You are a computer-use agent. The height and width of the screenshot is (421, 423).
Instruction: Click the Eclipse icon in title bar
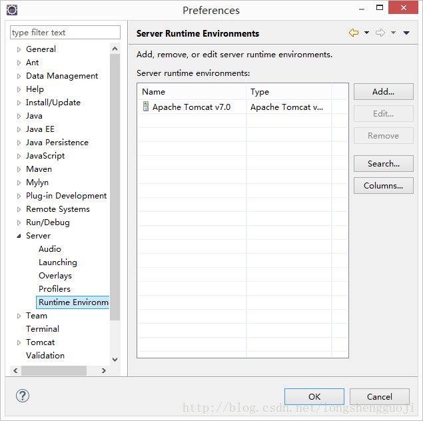pos(12,10)
